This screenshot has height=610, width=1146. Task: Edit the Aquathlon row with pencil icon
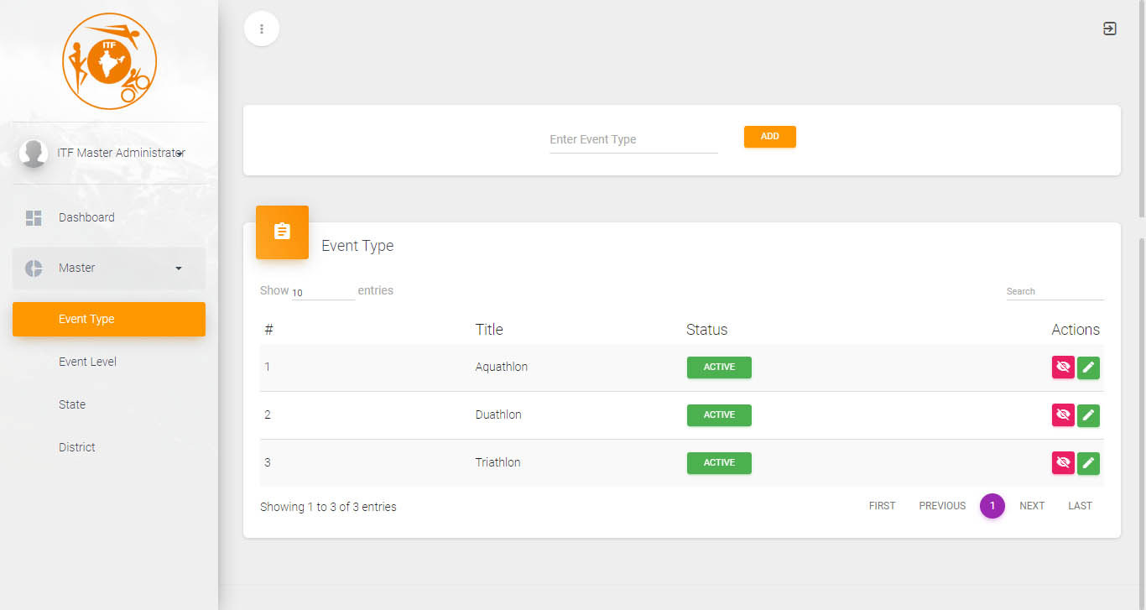coord(1088,368)
